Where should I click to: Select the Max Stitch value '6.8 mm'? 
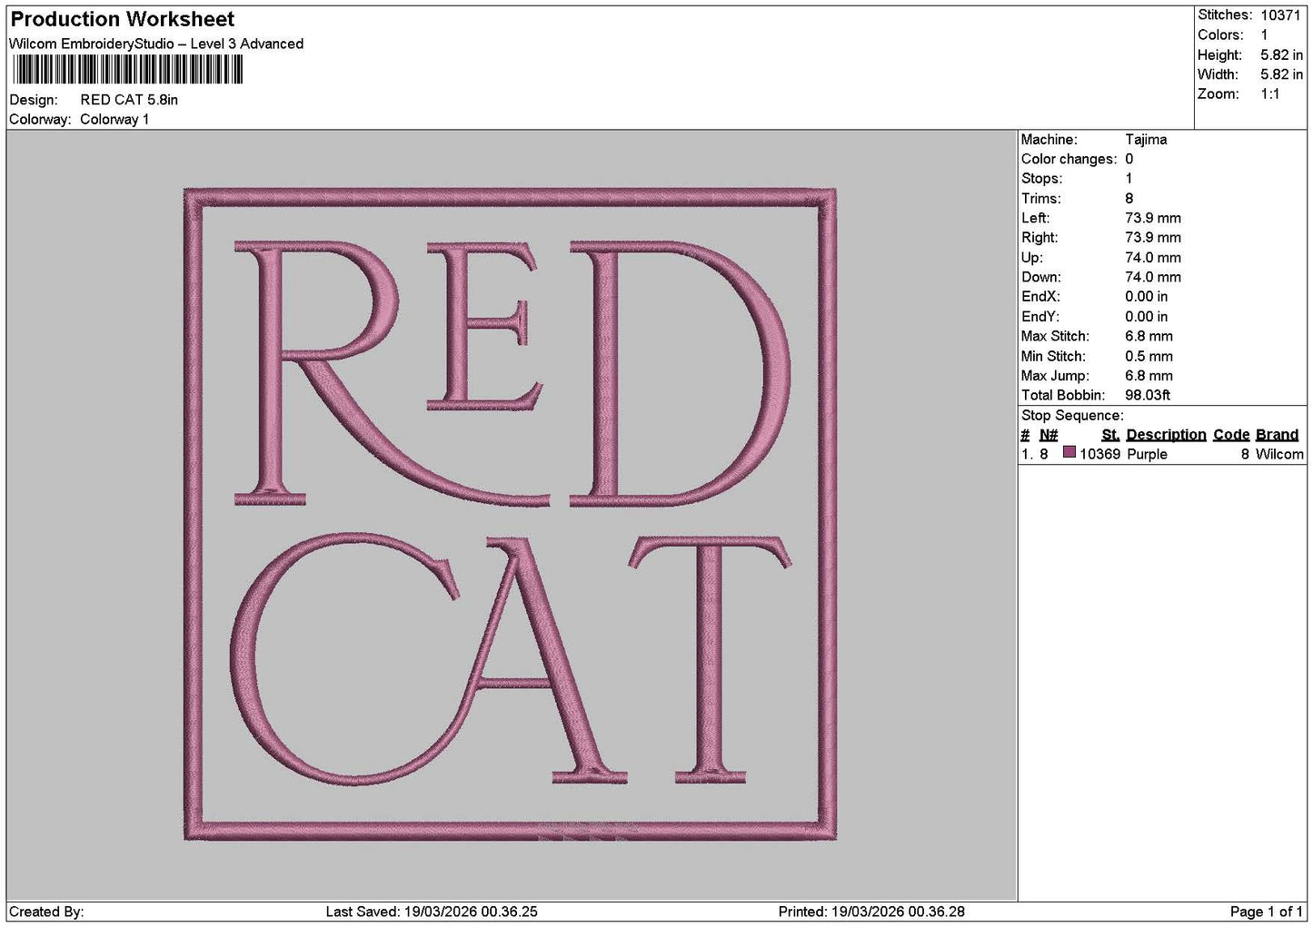(1149, 336)
